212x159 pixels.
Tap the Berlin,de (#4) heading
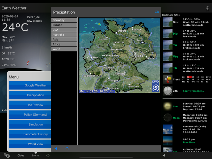tap(171, 15)
